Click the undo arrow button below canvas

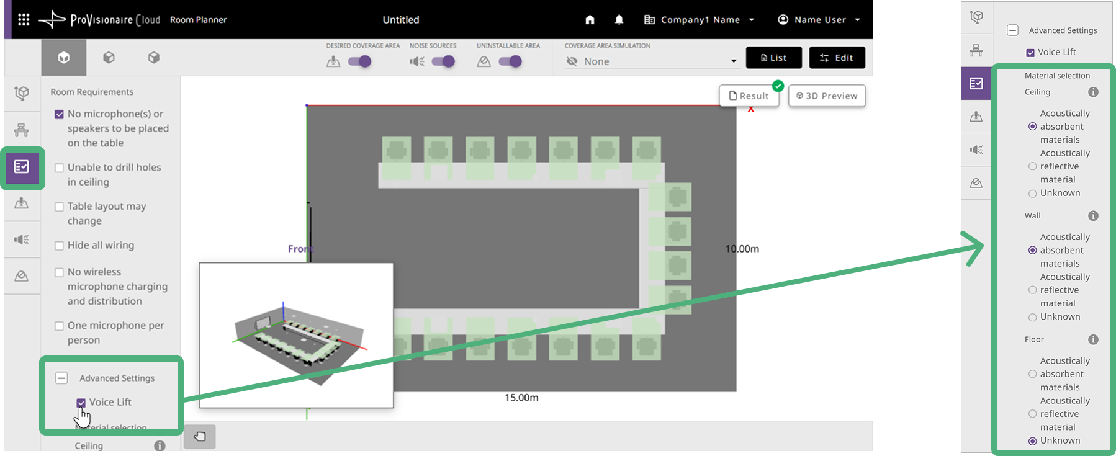(199, 437)
